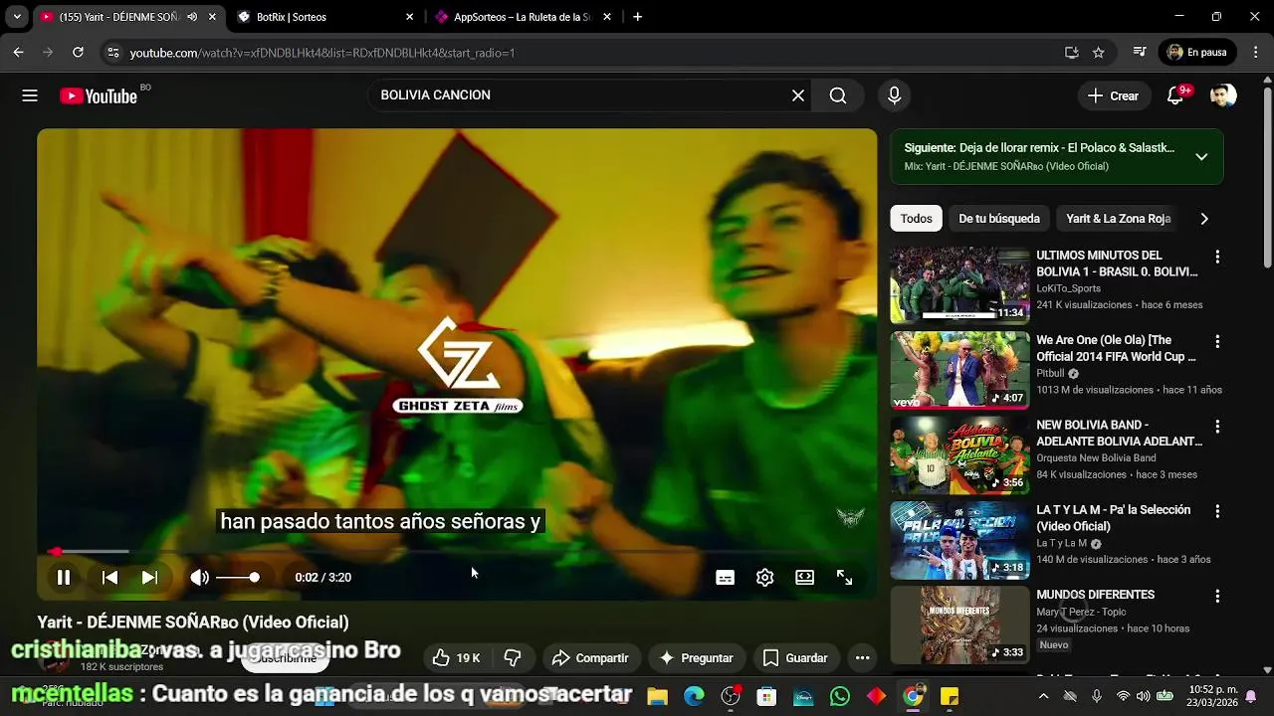
Task: Dislike the video
Action: pyautogui.click(x=513, y=657)
